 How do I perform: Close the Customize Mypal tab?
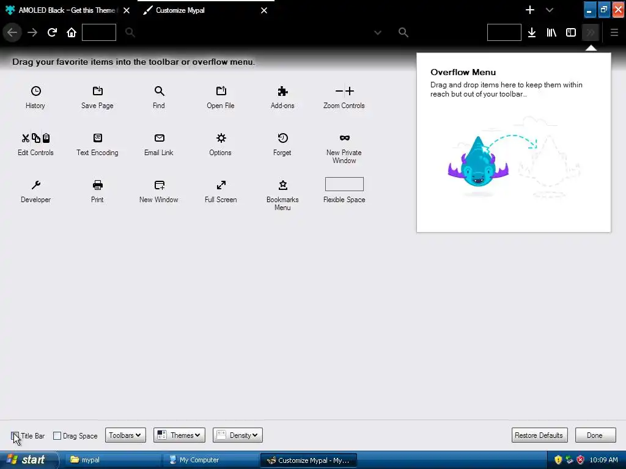[264, 10]
